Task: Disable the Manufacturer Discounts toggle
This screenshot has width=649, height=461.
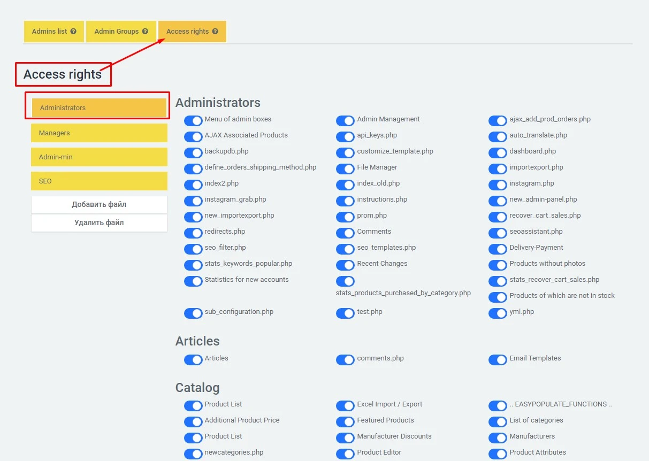Action: click(x=345, y=438)
